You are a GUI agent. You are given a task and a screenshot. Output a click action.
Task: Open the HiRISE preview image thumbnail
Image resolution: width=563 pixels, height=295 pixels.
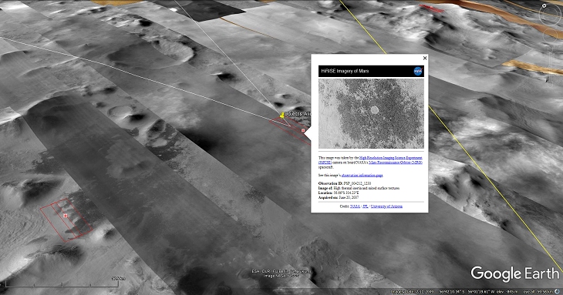[371, 113]
